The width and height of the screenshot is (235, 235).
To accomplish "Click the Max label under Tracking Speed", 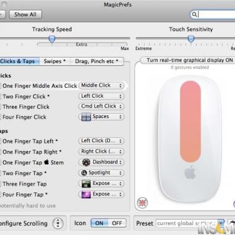I will [x=125, y=48].
